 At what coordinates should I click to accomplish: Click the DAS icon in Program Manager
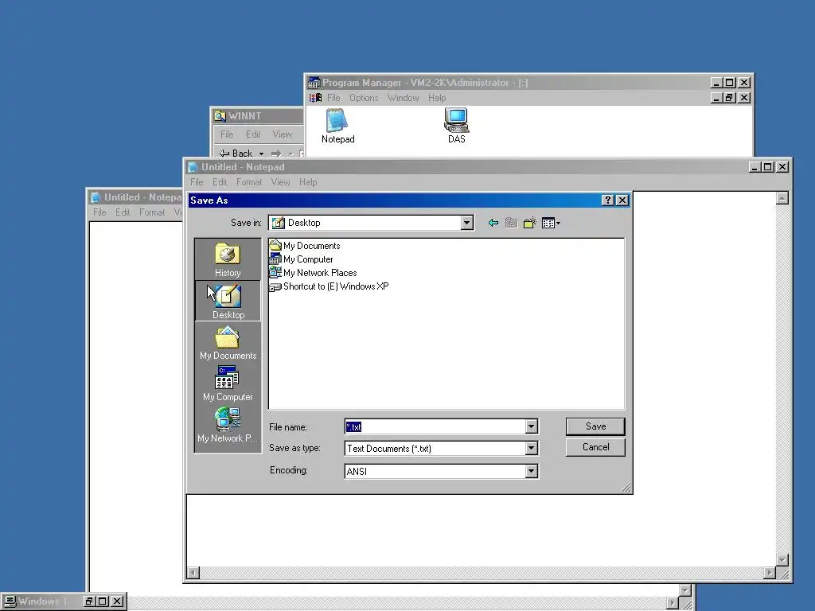(x=456, y=126)
